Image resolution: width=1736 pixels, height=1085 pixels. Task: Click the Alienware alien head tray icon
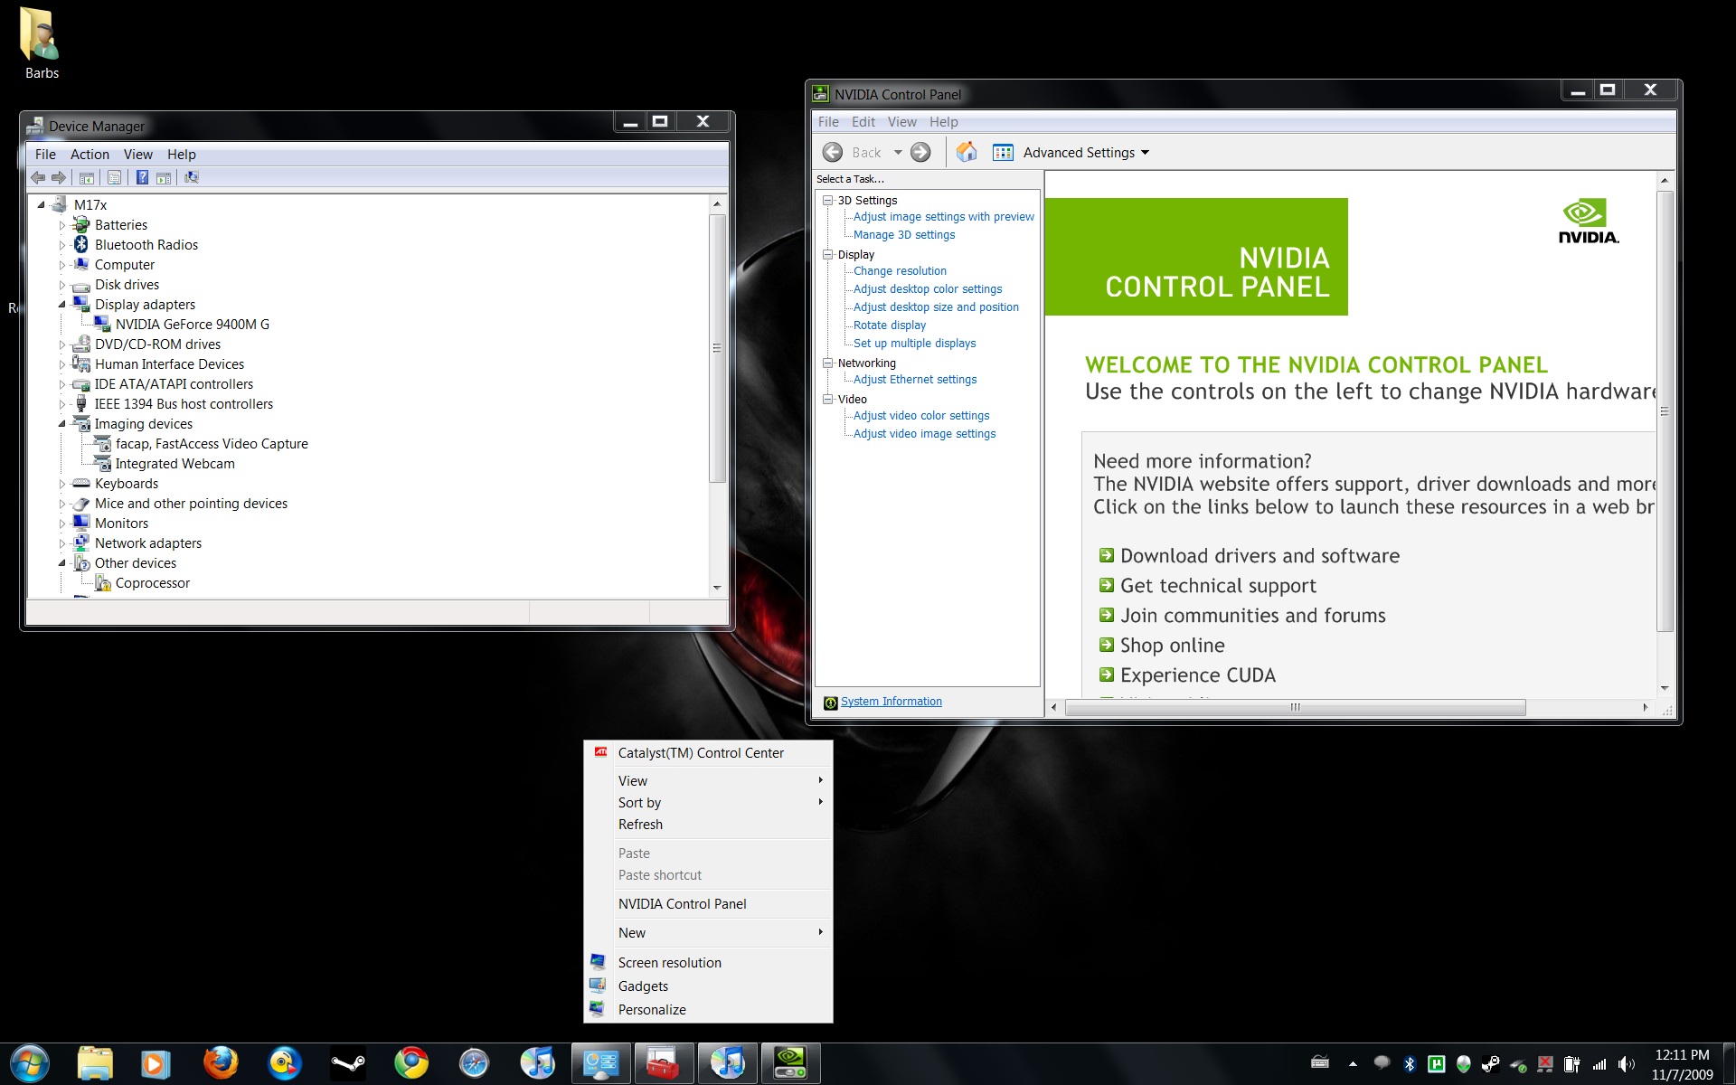tap(1463, 1064)
